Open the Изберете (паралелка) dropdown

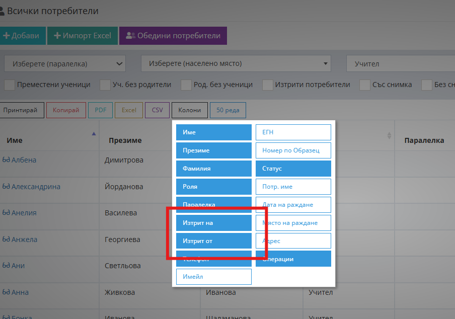[x=65, y=64]
